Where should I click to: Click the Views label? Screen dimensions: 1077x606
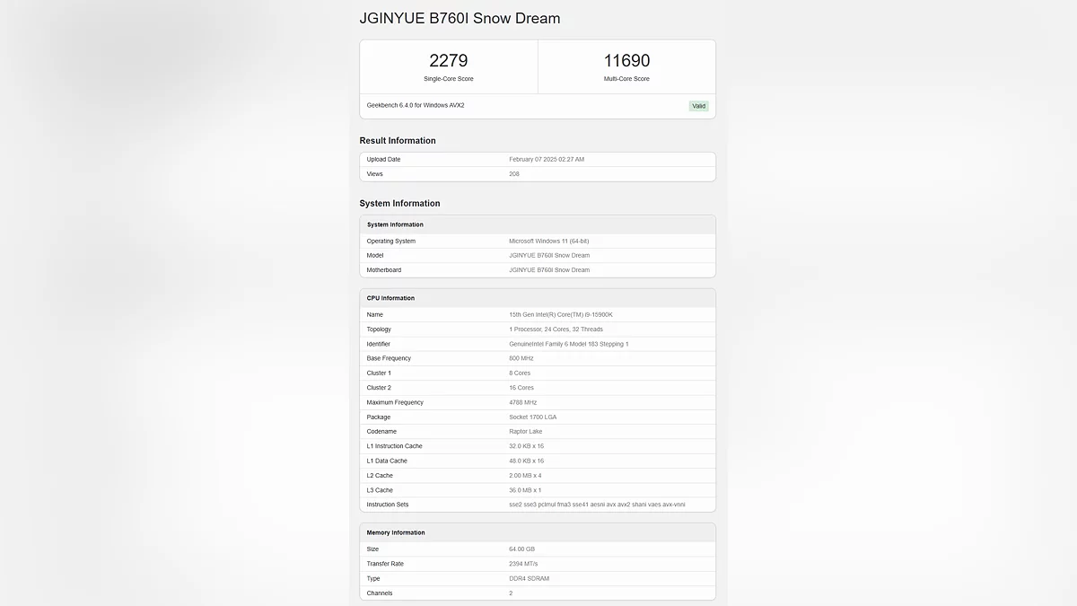pyautogui.click(x=374, y=173)
